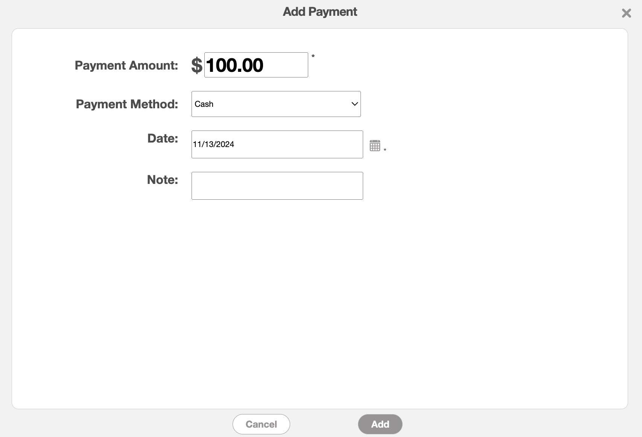Click the "Add Payment" dialog title
The width and height of the screenshot is (642, 437).
tap(320, 12)
